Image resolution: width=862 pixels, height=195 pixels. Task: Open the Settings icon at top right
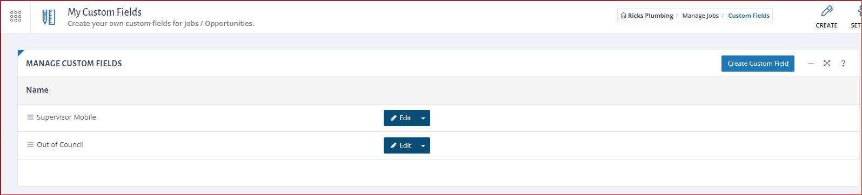pos(858,11)
